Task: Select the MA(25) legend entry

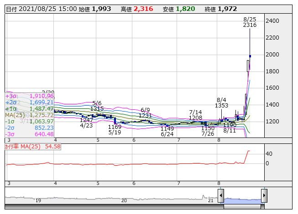Action: [29, 115]
